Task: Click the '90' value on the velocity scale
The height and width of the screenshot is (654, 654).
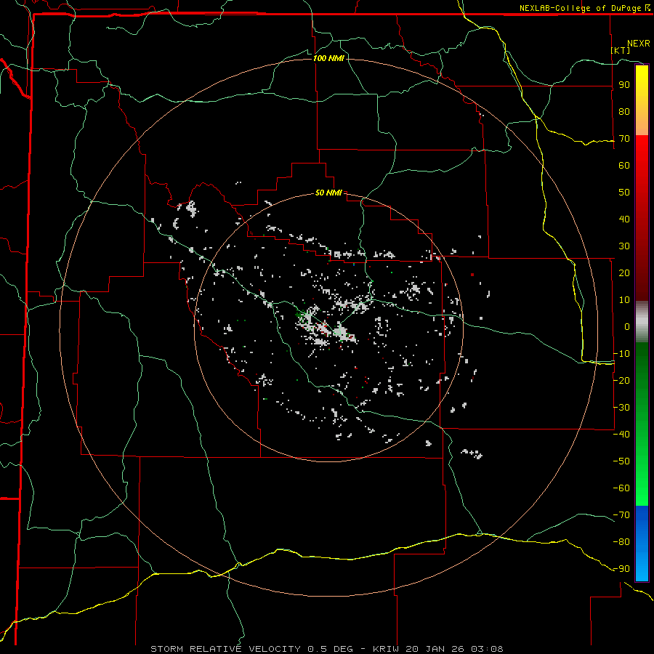Action: coord(624,85)
